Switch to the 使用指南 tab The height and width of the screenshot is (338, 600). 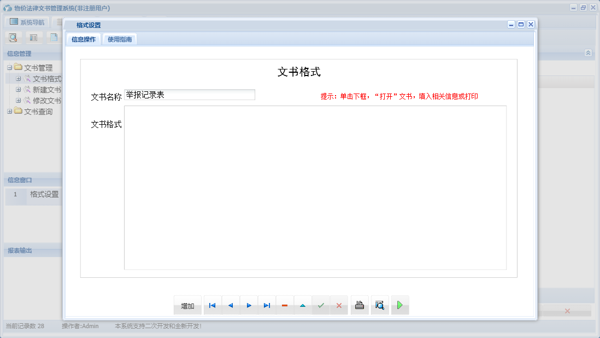[x=119, y=39]
